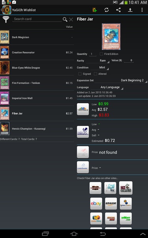Viewport: 148px width, 238px height.
Task: Clear search with the X icon
Action: 71,19
